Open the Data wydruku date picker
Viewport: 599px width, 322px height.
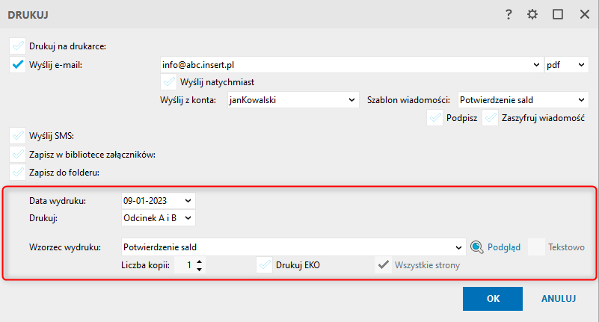[188, 201]
